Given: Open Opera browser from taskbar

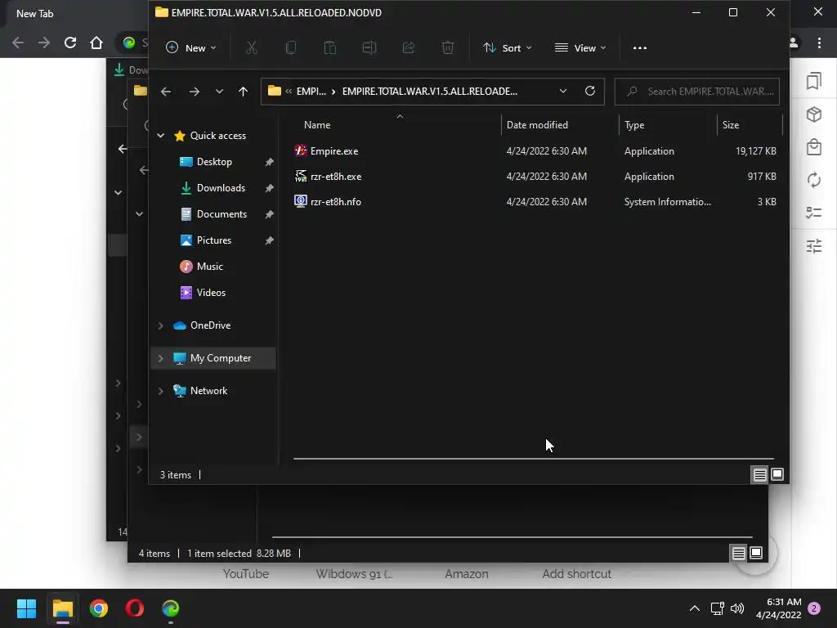Looking at the screenshot, I should [x=135, y=608].
